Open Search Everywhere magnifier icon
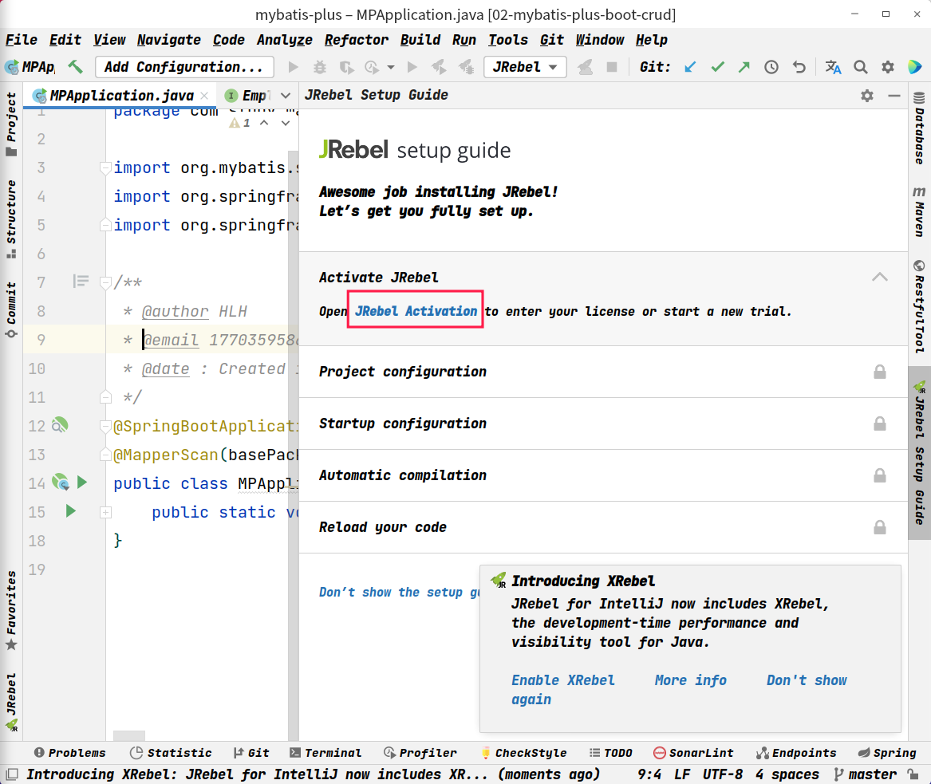 pos(860,67)
